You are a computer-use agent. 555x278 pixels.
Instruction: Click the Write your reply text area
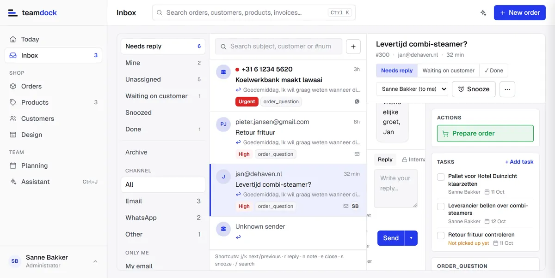pyautogui.click(x=396, y=189)
